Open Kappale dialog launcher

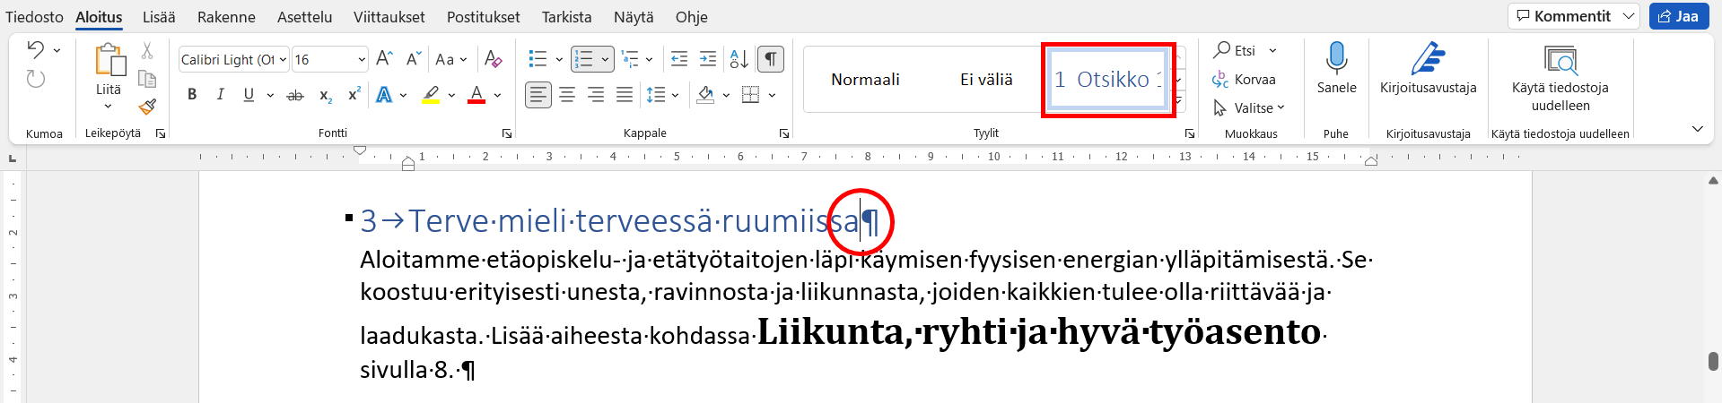784,133
